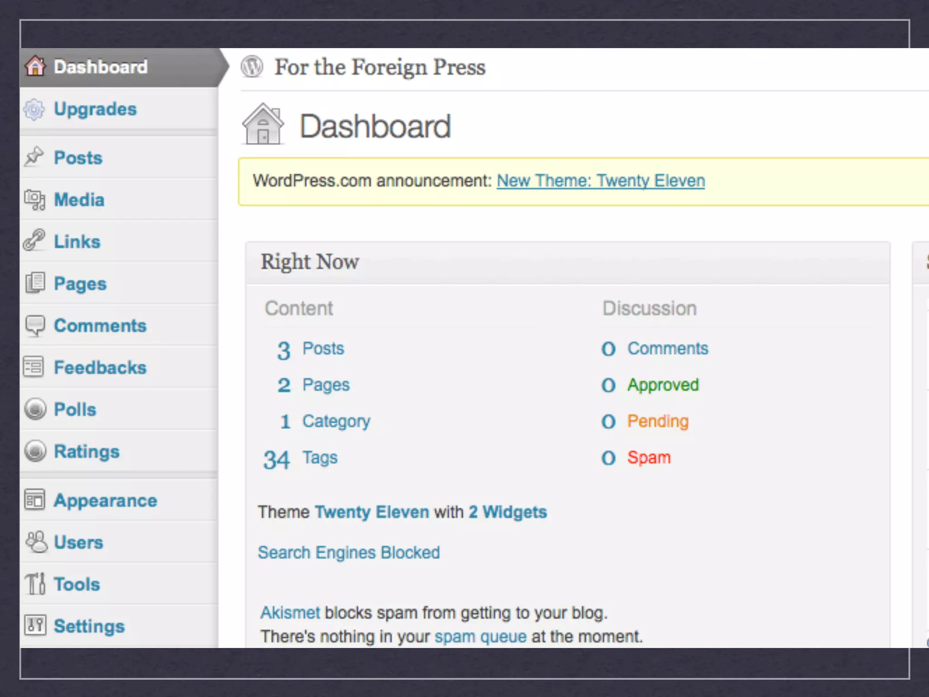Click the Comments speech bubble icon
Viewport: 929px width, 697px height.
34,325
